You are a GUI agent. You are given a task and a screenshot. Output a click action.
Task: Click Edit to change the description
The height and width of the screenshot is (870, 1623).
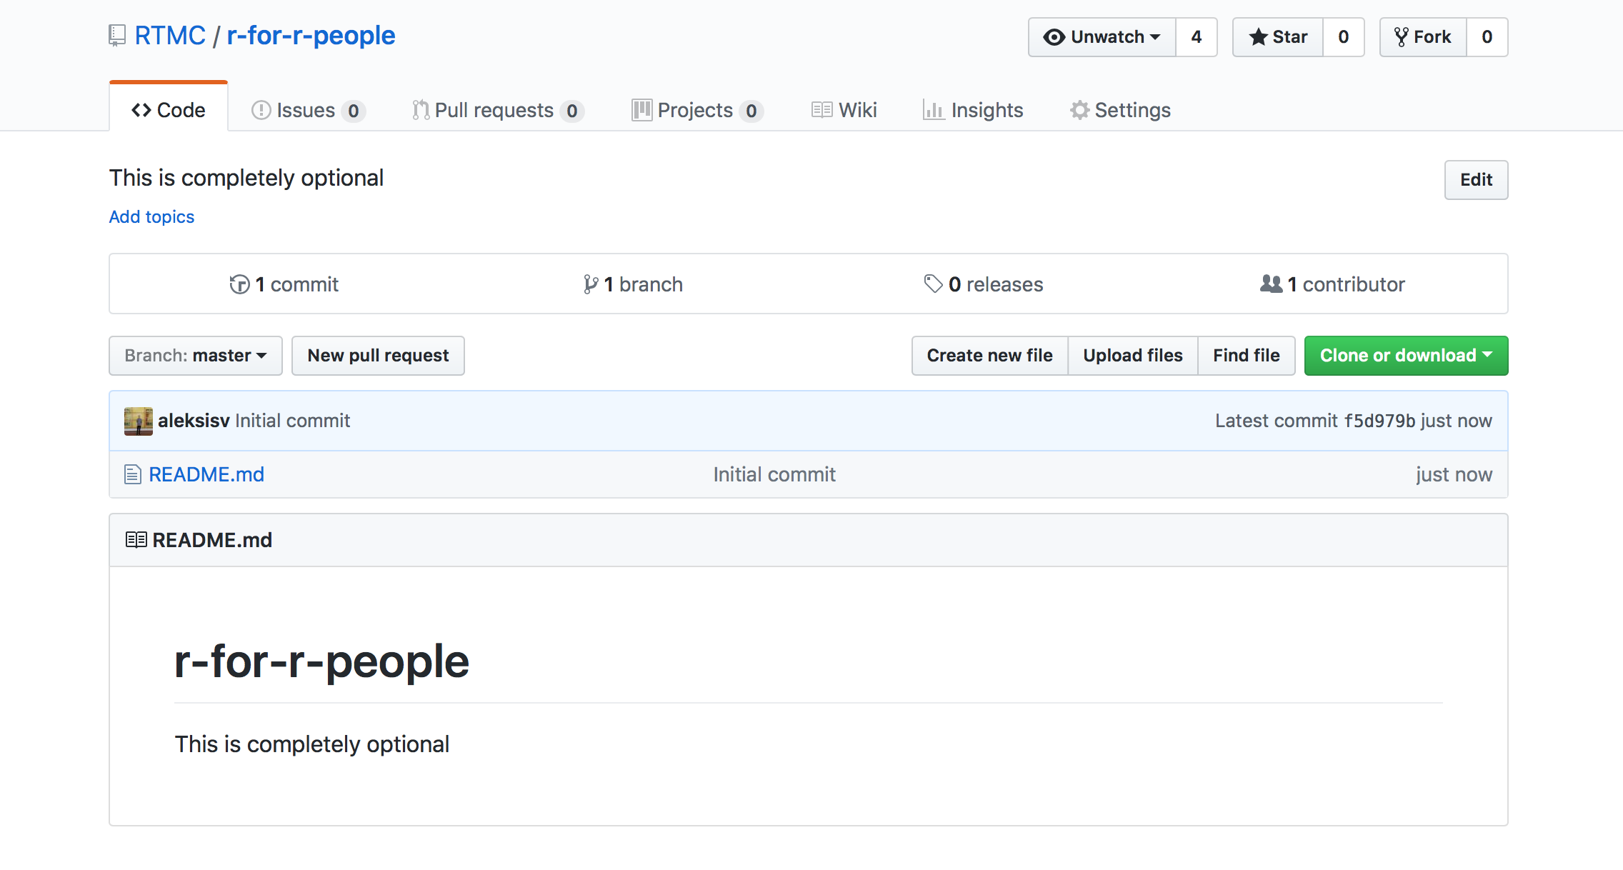[1476, 180]
